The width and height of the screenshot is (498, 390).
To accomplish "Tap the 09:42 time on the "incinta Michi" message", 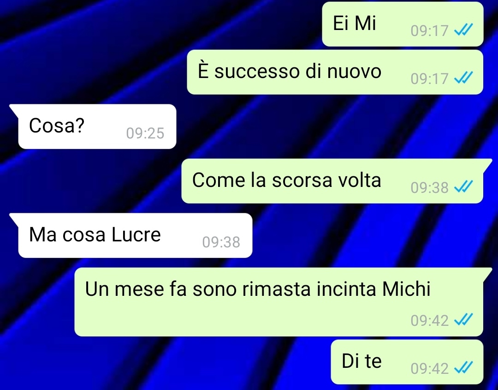I will click(429, 320).
